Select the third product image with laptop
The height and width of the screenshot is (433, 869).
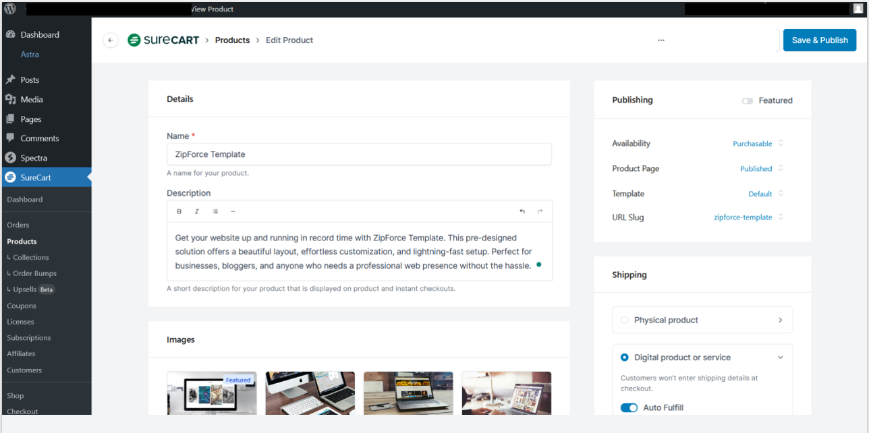pos(408,393)
